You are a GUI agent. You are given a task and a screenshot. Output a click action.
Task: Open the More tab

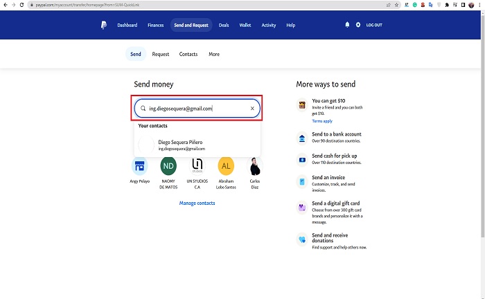point(214,54)
